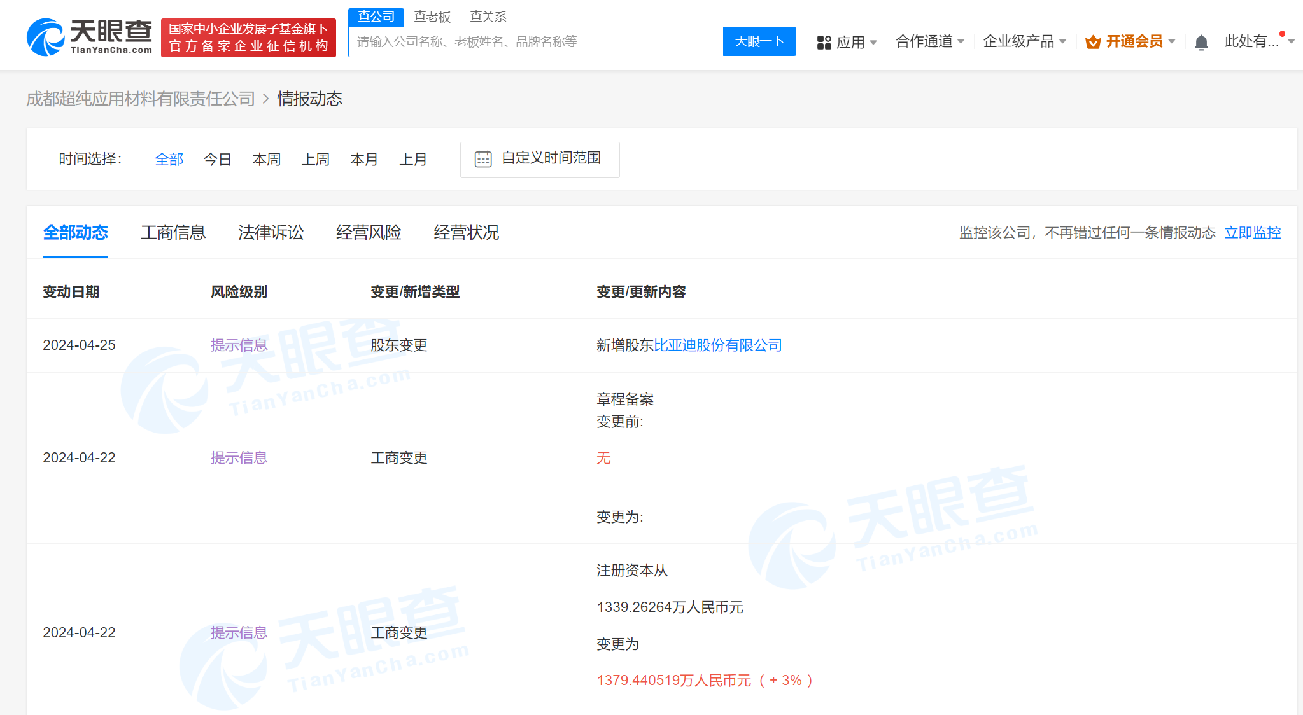Click the TianYanCha logo
The height and width of the screenshot is (715, 1303).
(90, 37)
